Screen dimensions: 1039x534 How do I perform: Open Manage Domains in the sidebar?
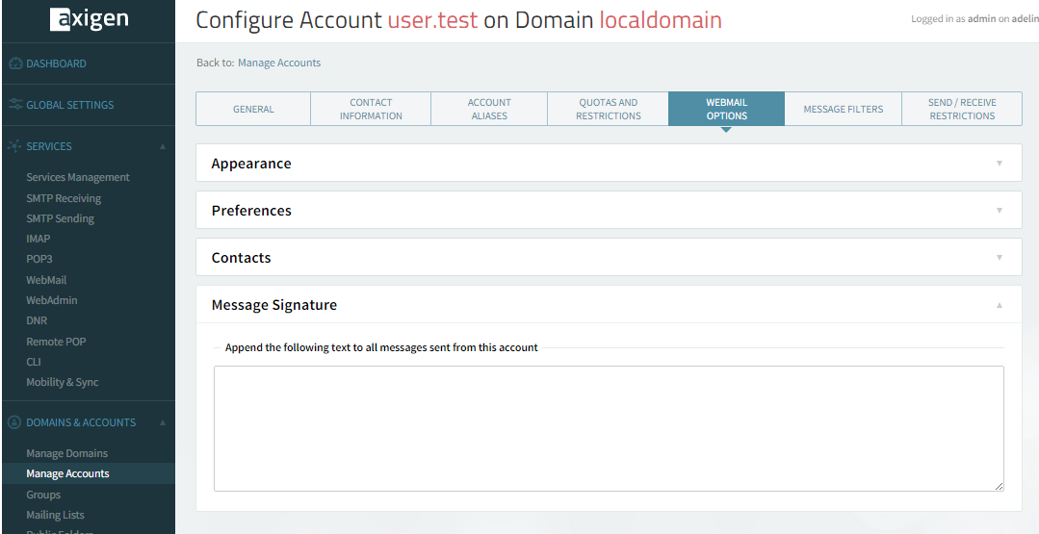coord(66,453)
